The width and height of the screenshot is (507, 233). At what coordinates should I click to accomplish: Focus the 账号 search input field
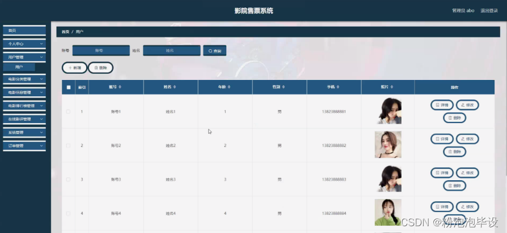click(101, 50)
